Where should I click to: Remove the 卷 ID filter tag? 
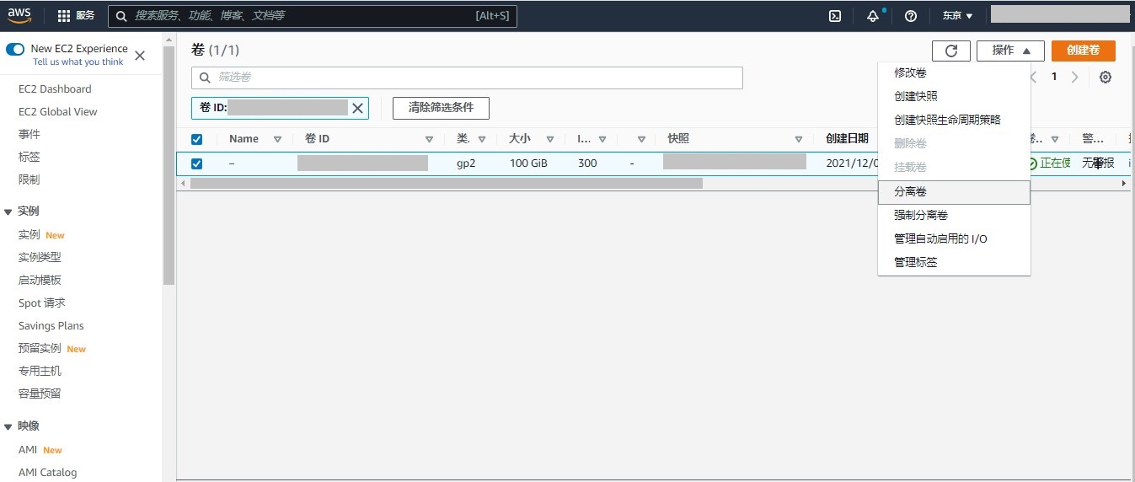point(357,108)
